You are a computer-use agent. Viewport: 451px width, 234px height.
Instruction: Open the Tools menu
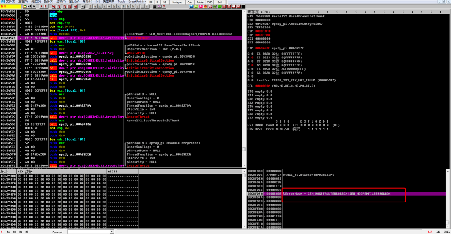coord(121,1)
